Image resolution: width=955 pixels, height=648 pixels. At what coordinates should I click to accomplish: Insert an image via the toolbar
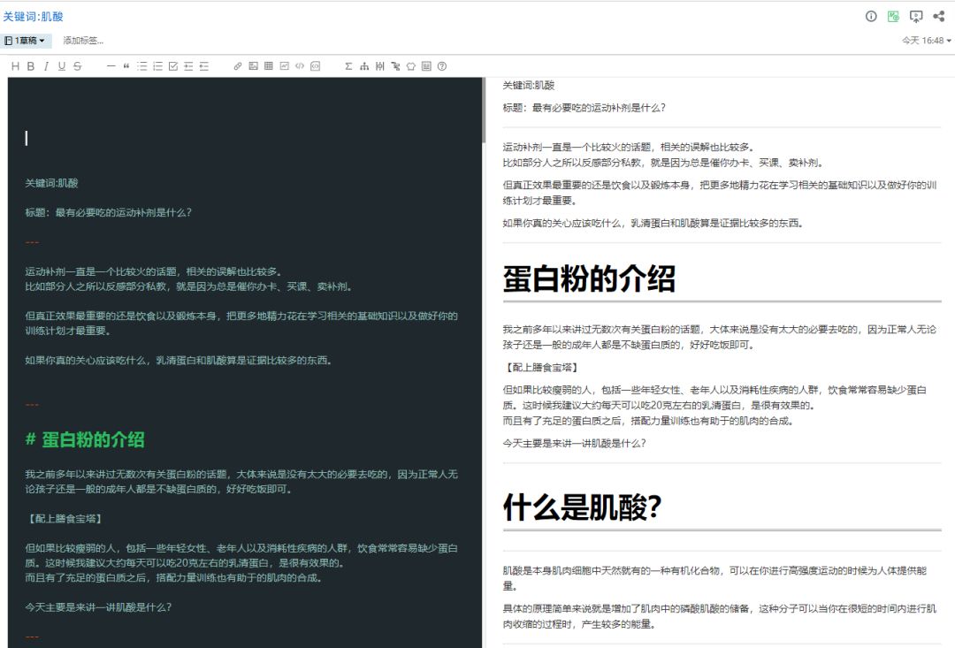tap(254, 66)
